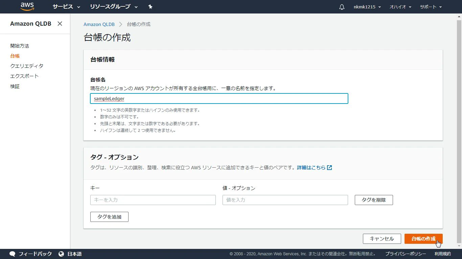Image resolution: width=462 pixels, height=259 pixels.
Task: Click the tag キー input field
Action: (x=153, y=200)
